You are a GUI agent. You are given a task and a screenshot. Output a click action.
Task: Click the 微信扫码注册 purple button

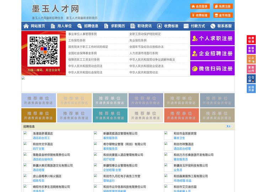pyautogui.click(x=212, y=68)
